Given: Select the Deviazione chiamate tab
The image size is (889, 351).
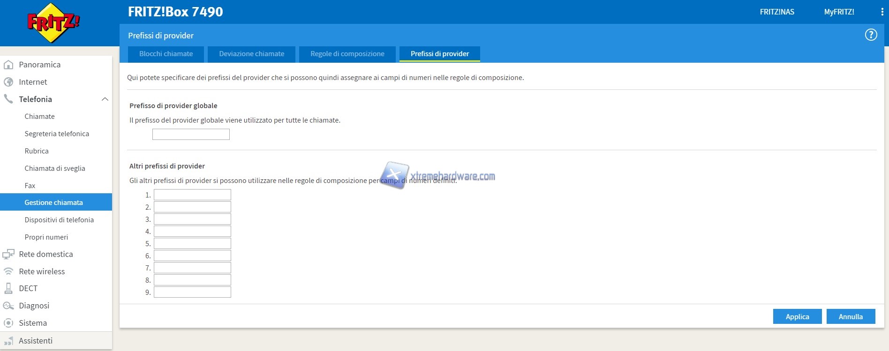Looking at the screenshot, I should pyautogui.click(x=251, y=54).
